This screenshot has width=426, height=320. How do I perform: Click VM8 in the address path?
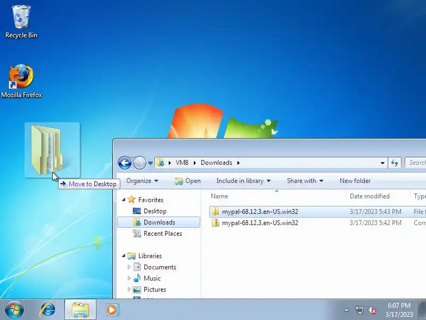point(182,163)
